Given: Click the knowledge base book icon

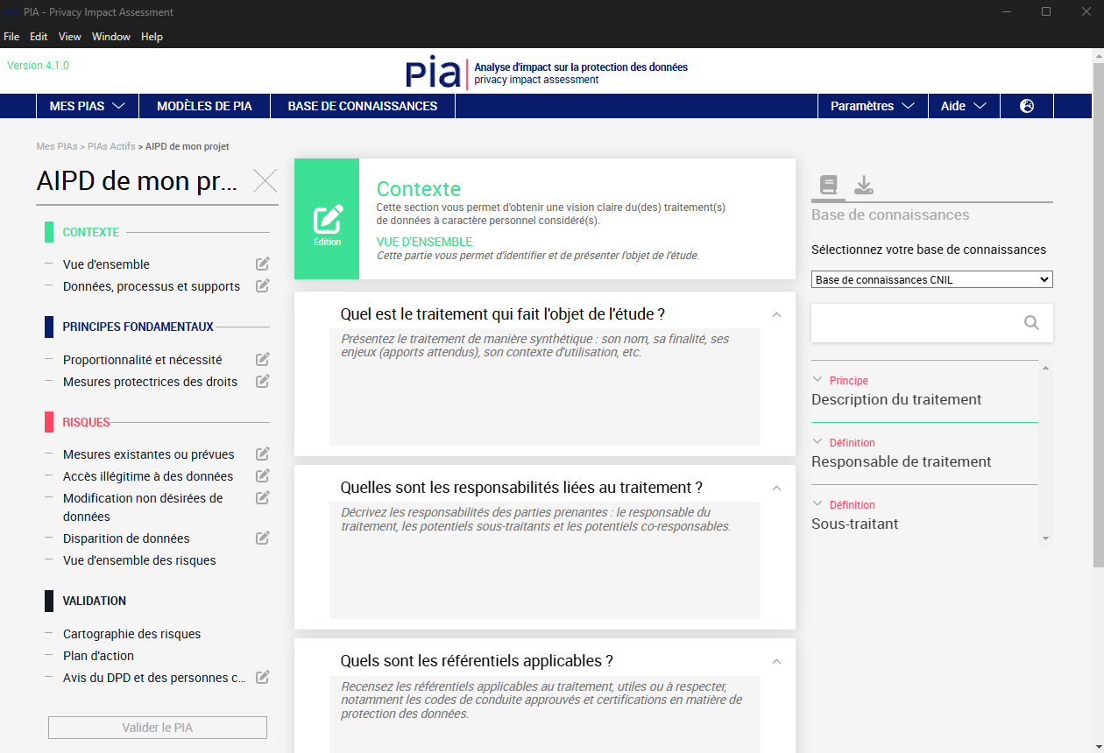Looking at the screenshot, I should pos(828,185).
